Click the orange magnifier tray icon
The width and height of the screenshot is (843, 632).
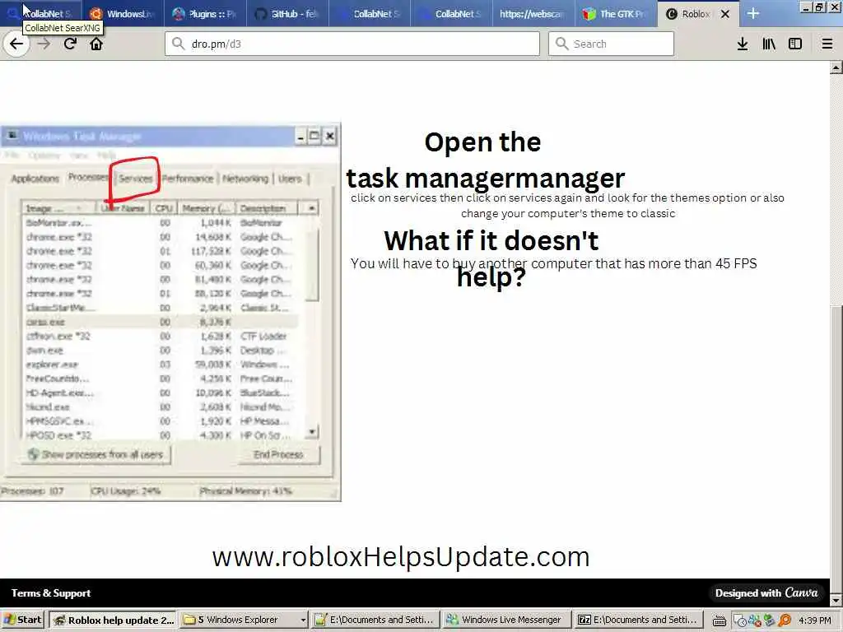click(x=785, y=620)
